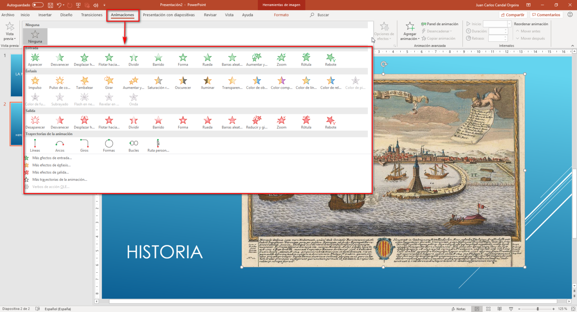Apply the Rebote entrance effect
Viewport: 577px width, 312px height.
pyautogui.click(x=330, y=59)
